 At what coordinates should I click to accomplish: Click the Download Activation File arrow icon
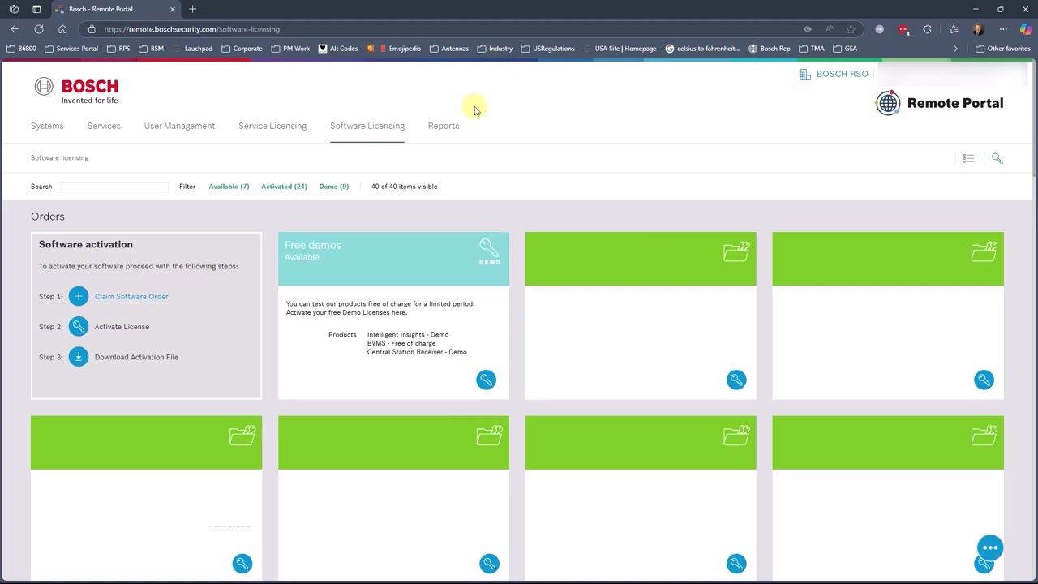click(x=79, y=357)
